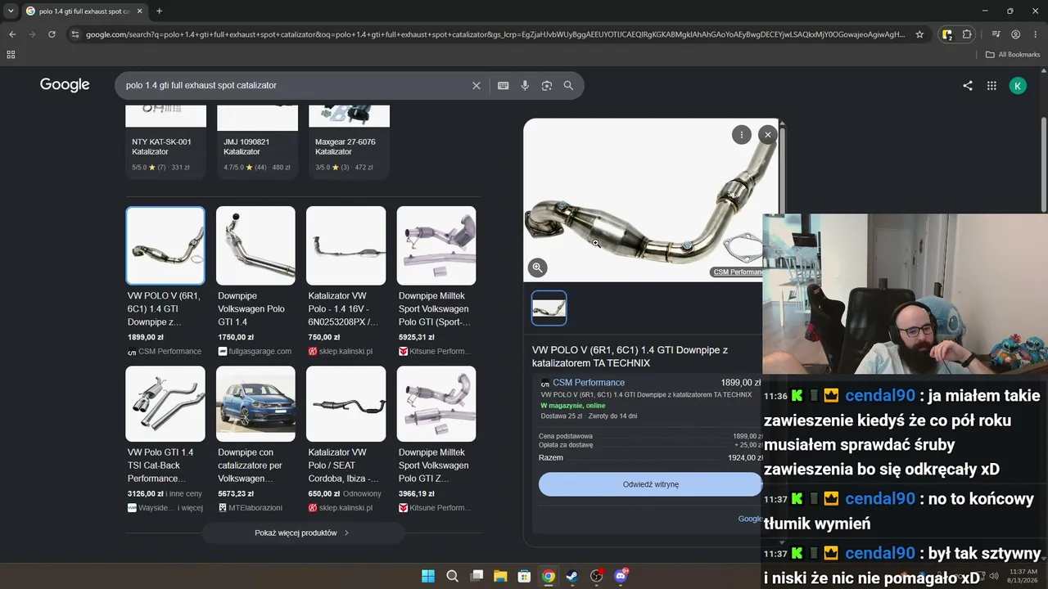
Task: Open Task View from the taskbar
Action: pos(477,576)
